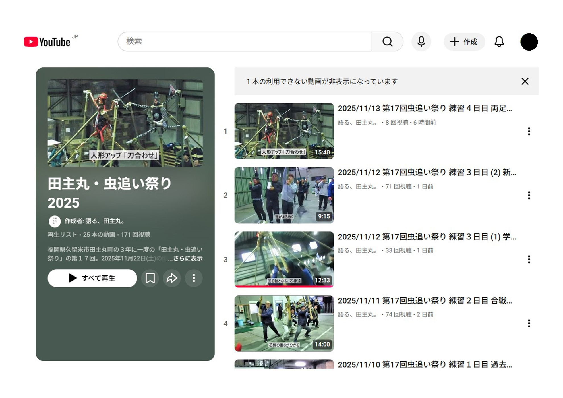Open more options for video 3
The height and width of the screenshot is (398, 563).
(x=529, y=259)
